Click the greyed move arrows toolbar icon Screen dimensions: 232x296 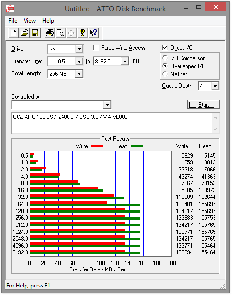click(x=71, y=33)
